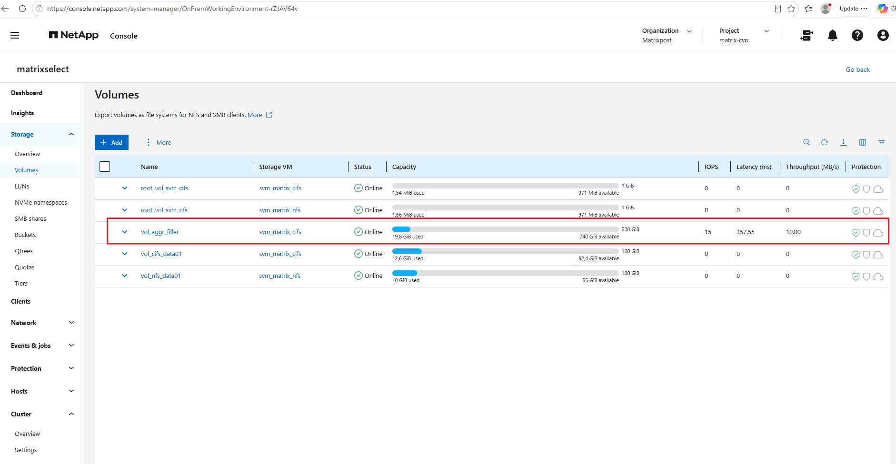Open the show/hide columns icon

863,142
